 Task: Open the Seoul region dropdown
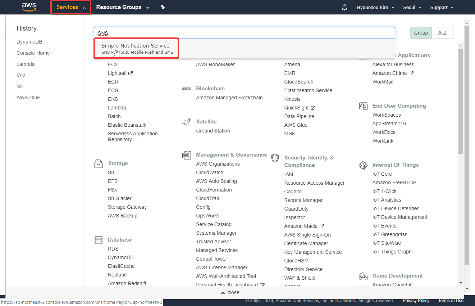412,7
